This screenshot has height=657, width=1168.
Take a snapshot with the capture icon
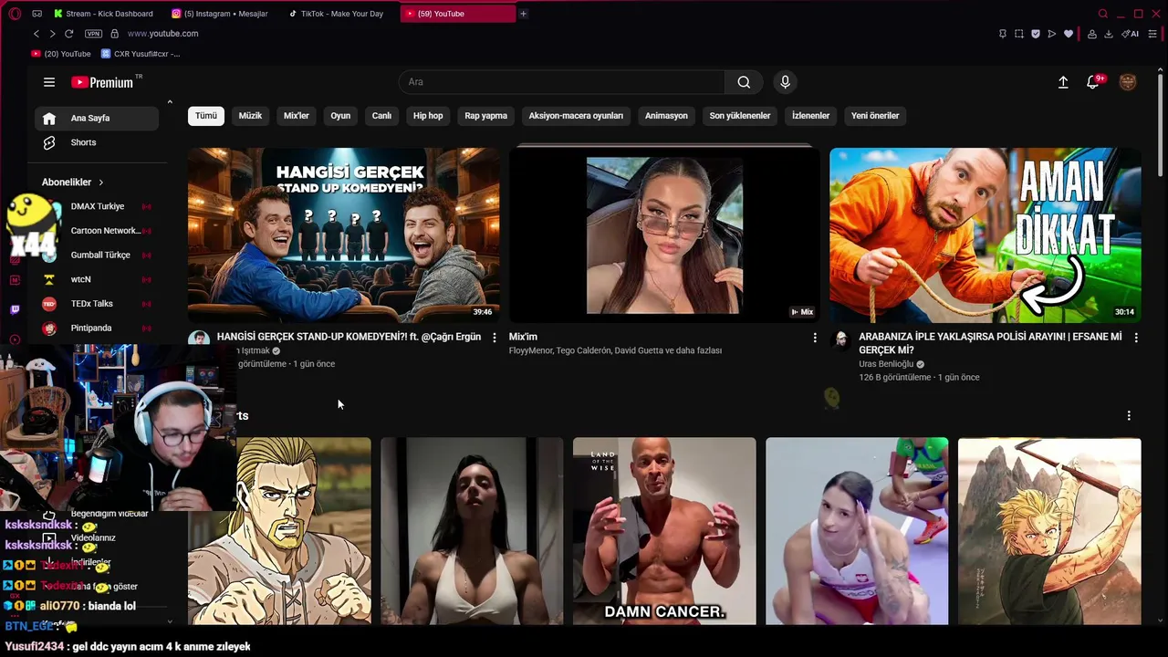(1019, 34)
